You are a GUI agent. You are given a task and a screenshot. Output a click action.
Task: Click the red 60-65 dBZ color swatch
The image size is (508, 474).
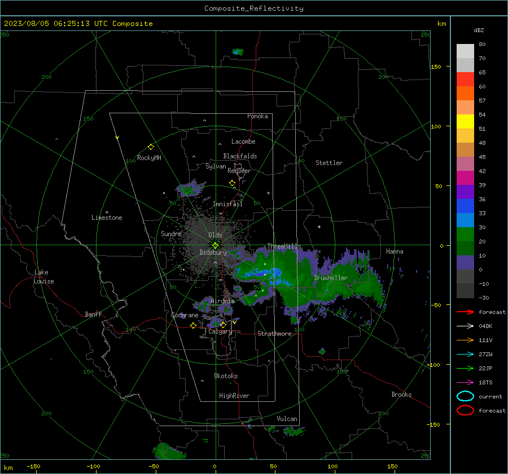pyautogui.click(x=465, y=79)
